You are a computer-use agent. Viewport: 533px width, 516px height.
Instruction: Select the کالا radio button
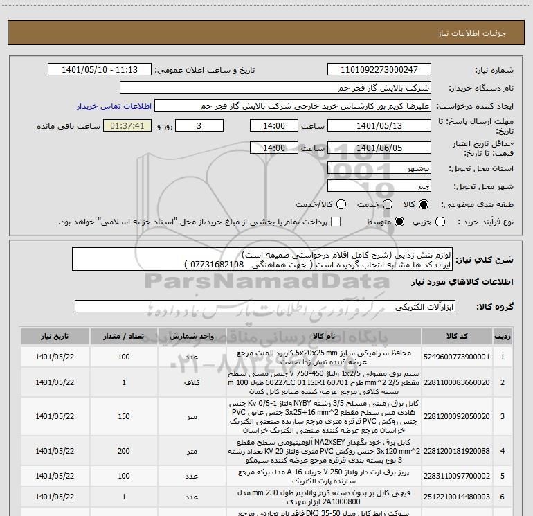click(424, 204)
